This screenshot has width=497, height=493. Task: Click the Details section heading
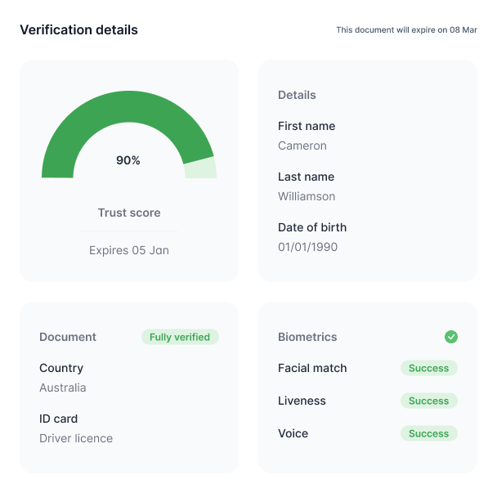point(297,95)
